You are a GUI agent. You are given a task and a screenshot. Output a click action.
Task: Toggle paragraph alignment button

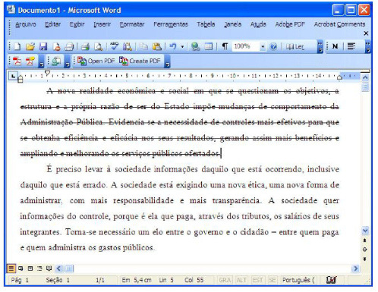click(351, 46)
